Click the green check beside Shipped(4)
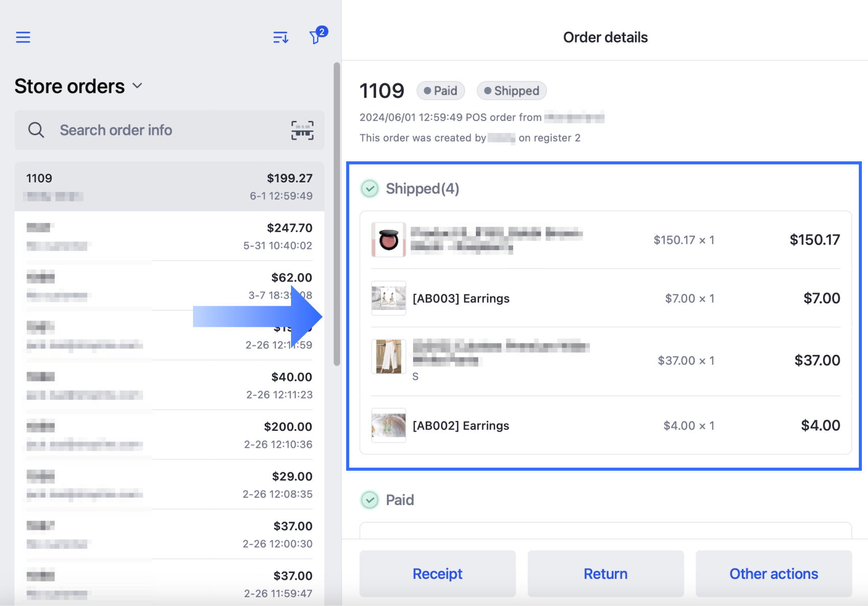The height and width of the screenshot is (606, 868). (370, 188)
